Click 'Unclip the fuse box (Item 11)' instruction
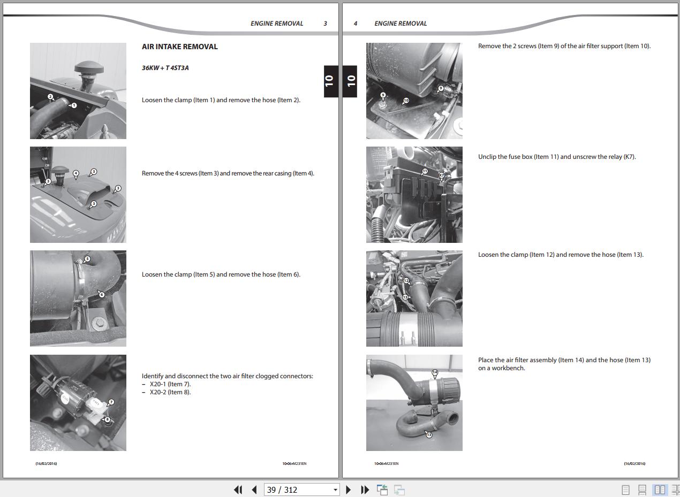Screen dimensions: 680x497 (x=557, y=157)
